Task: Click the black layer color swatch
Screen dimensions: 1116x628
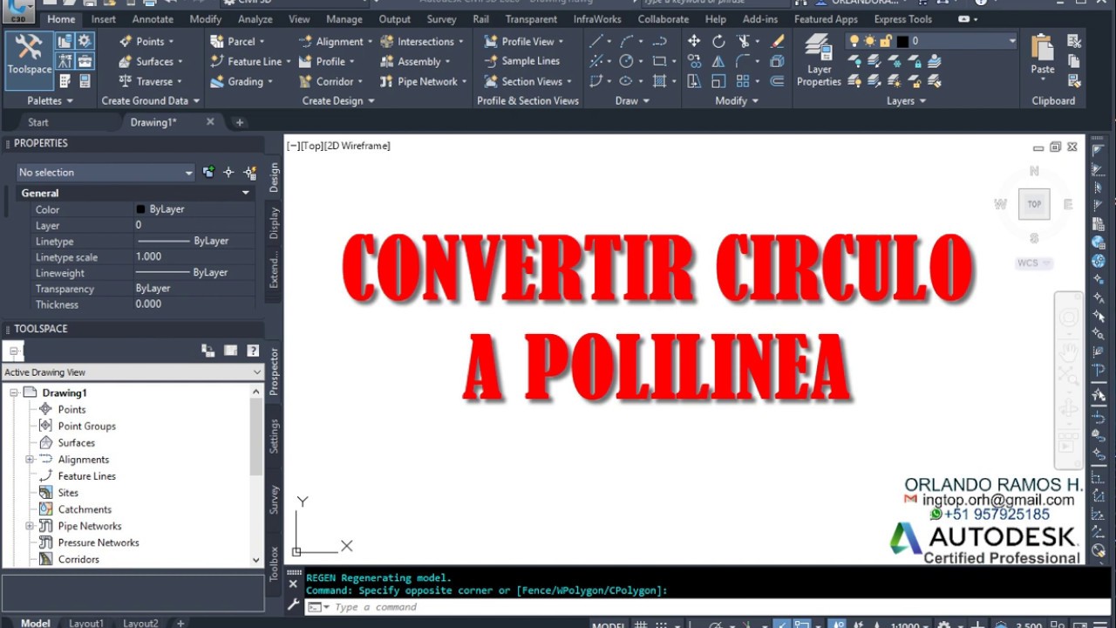Action: pos(902,41)
